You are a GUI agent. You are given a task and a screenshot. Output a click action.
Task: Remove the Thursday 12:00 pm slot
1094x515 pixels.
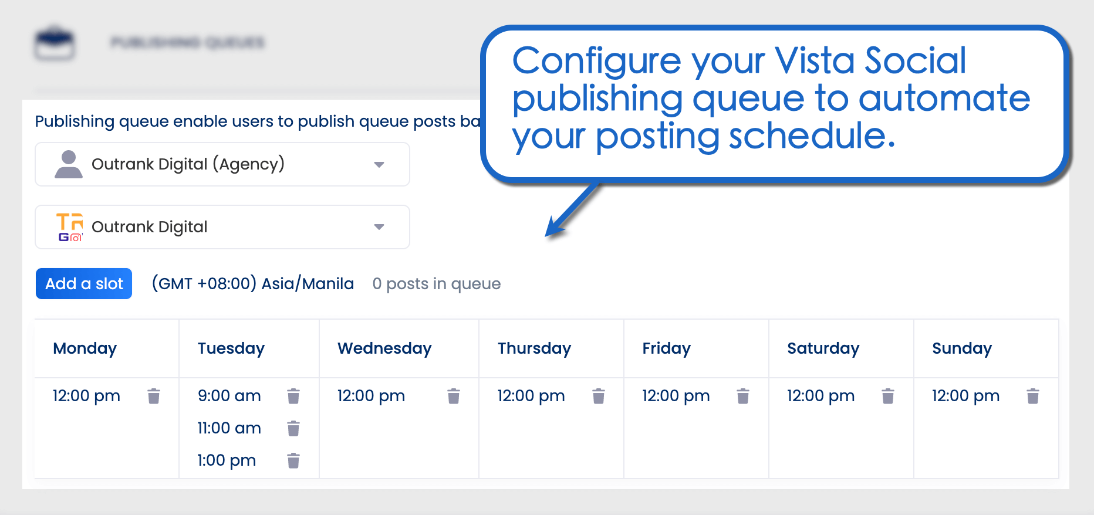point(599,397)
